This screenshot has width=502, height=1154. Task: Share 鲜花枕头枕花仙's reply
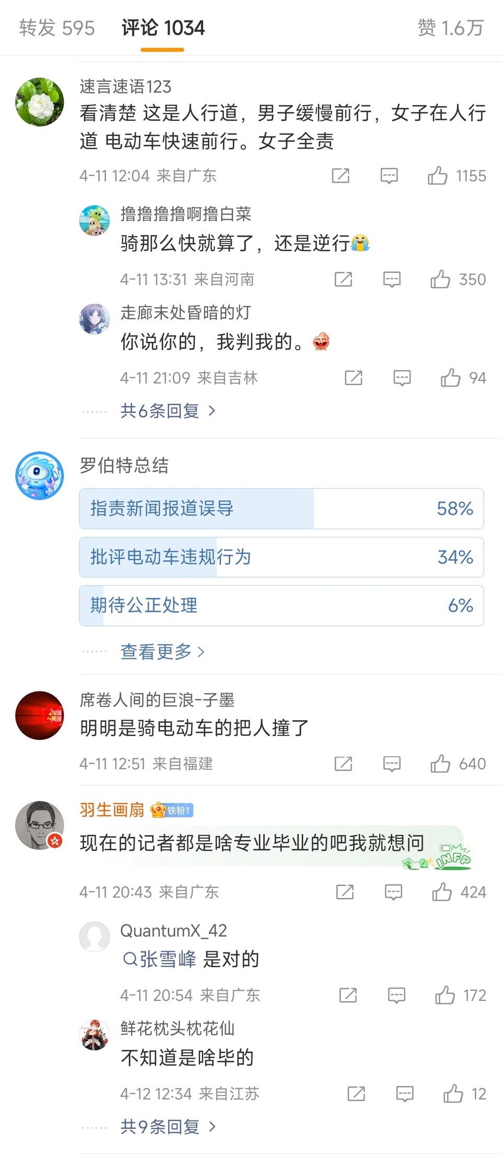(356, 1093)
